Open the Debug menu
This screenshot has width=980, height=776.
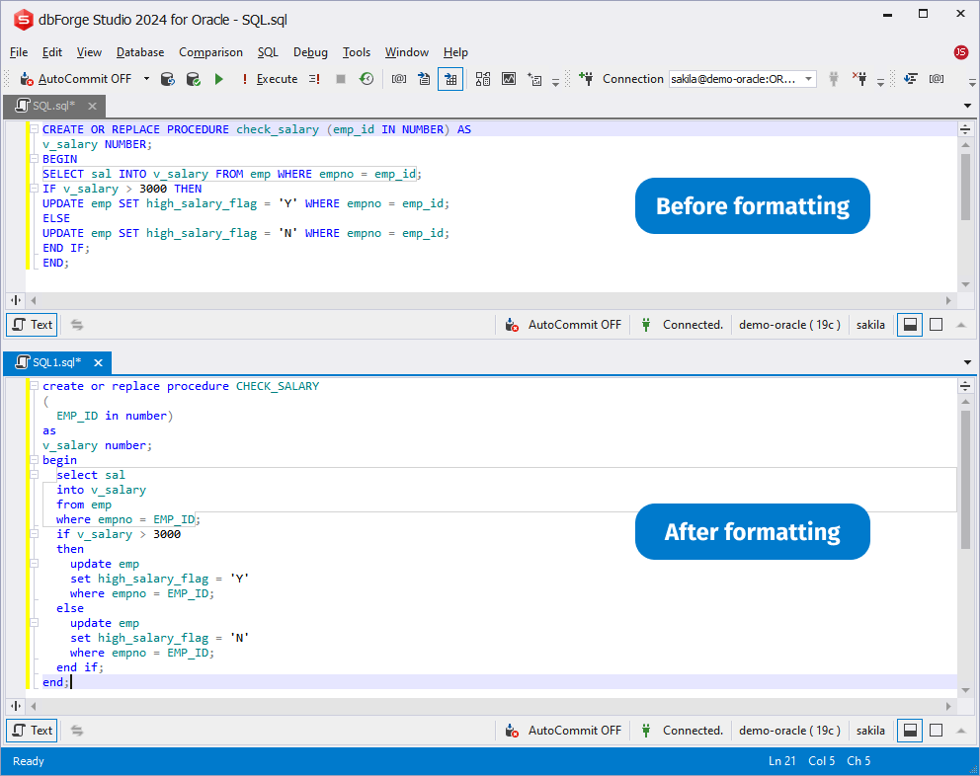310,52
